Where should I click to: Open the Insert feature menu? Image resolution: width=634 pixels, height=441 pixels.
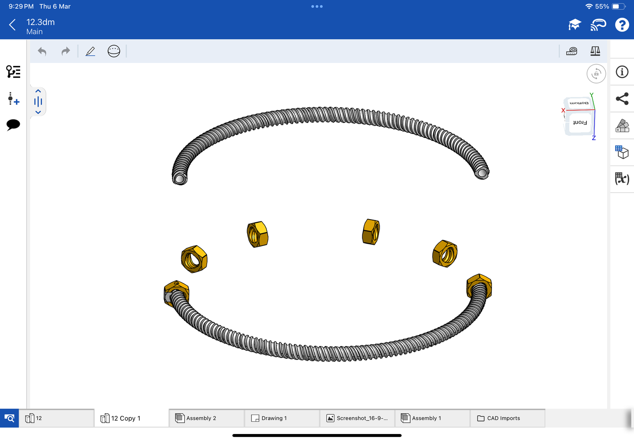tap(13, 98)
